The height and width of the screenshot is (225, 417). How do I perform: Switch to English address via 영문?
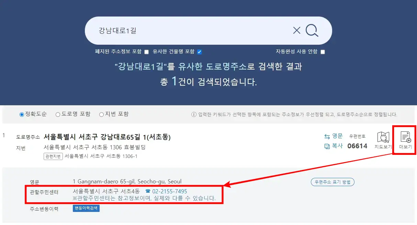tap(334, 136)
